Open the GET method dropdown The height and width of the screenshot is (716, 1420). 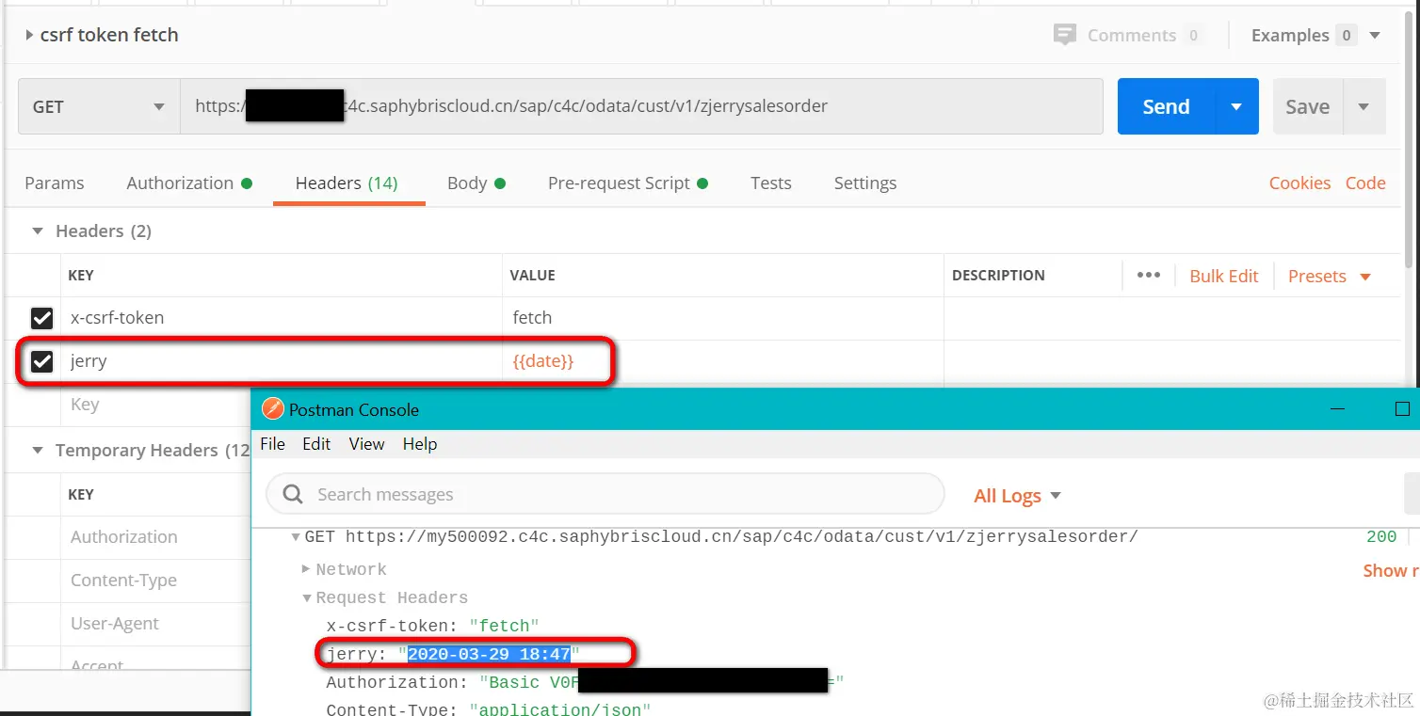99,106
